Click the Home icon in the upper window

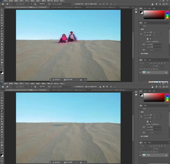[x=2, y=4]
